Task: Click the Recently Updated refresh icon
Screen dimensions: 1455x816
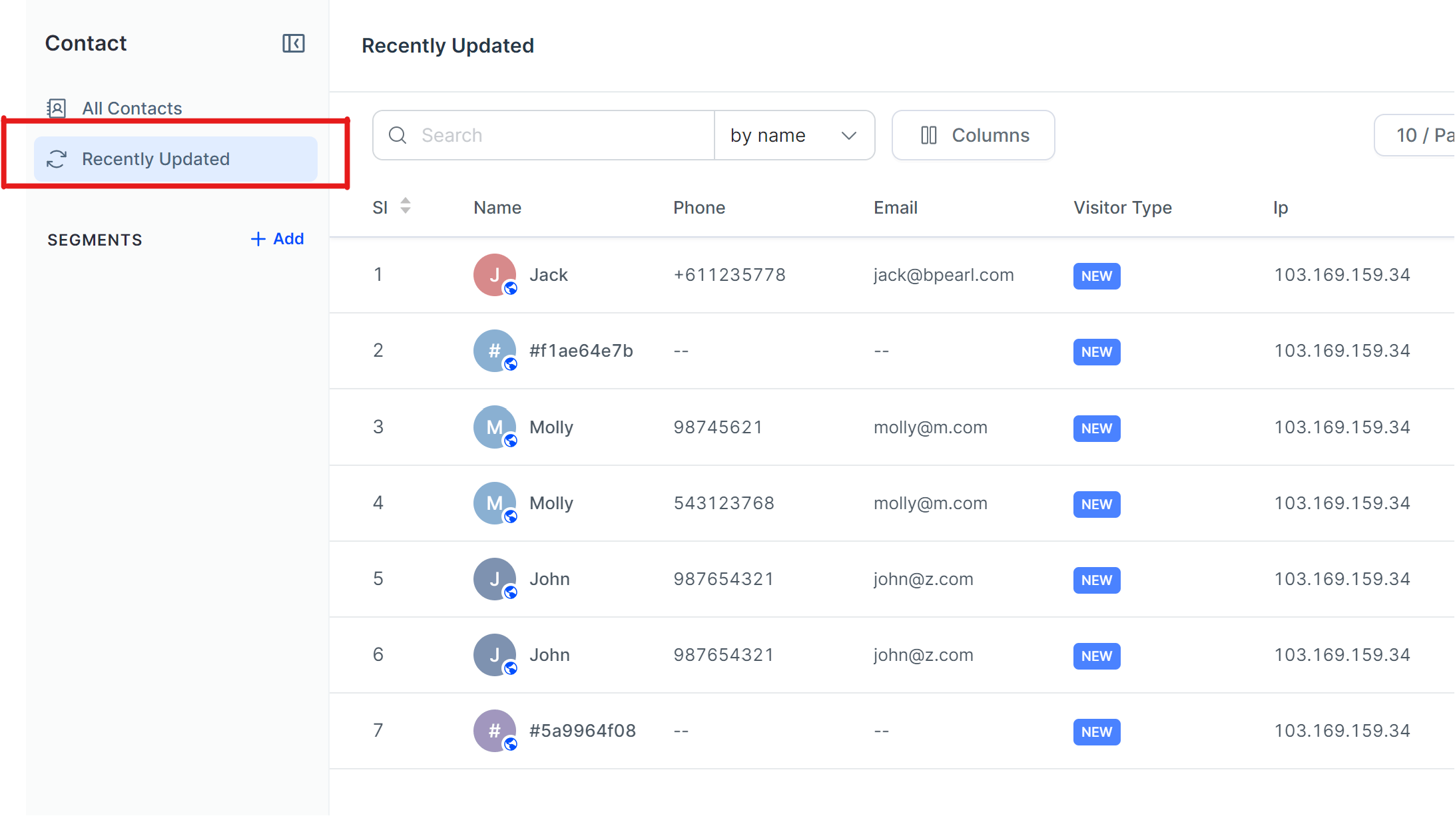Action: (x=57, y=159)
